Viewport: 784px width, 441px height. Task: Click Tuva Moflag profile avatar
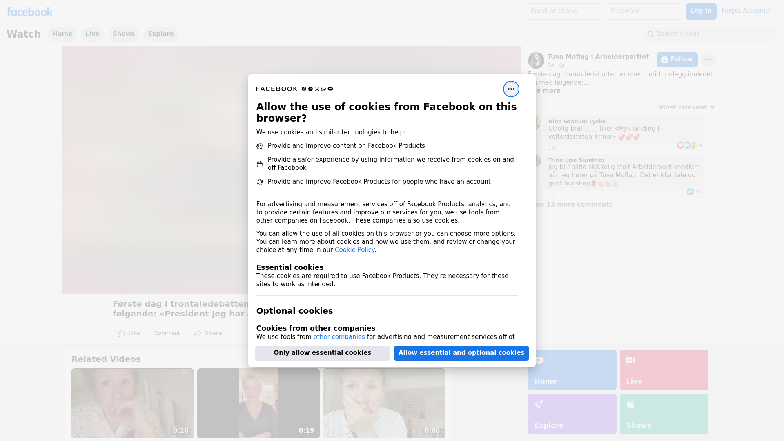[536, 60]
